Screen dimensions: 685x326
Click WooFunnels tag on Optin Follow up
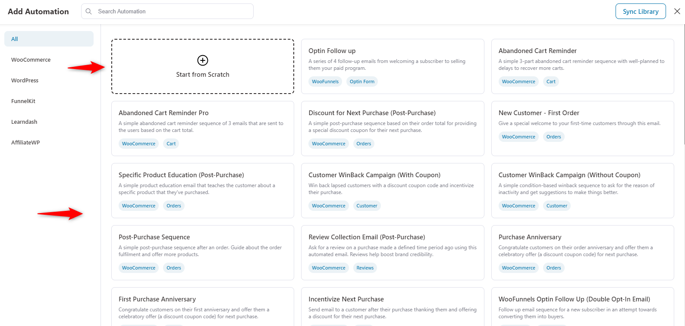pos(325,81)
